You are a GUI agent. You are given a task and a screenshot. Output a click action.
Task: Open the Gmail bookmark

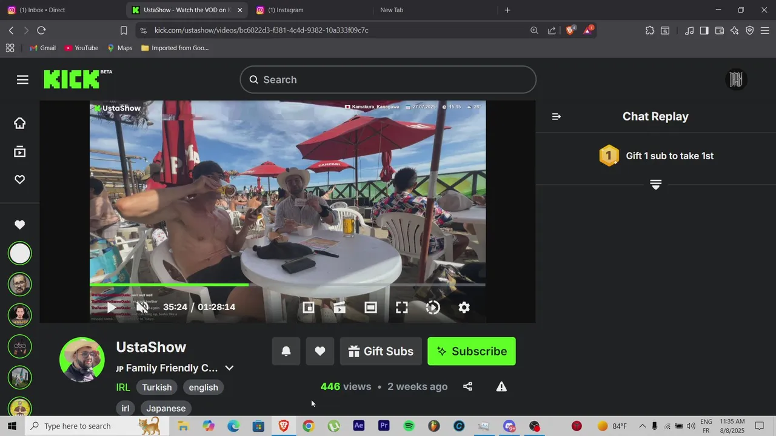click(42, 48)
